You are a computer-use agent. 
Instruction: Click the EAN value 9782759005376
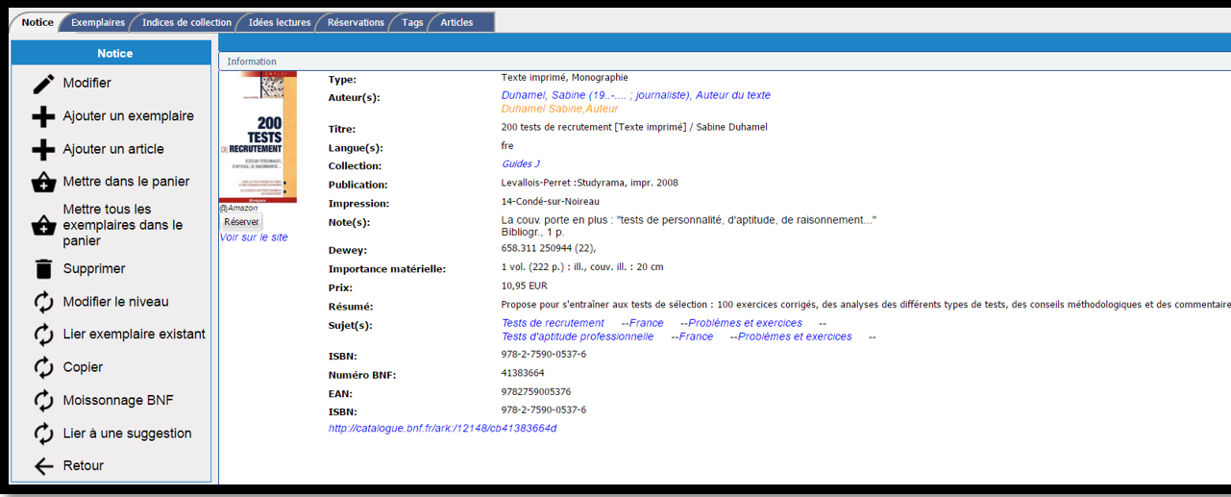536,391
